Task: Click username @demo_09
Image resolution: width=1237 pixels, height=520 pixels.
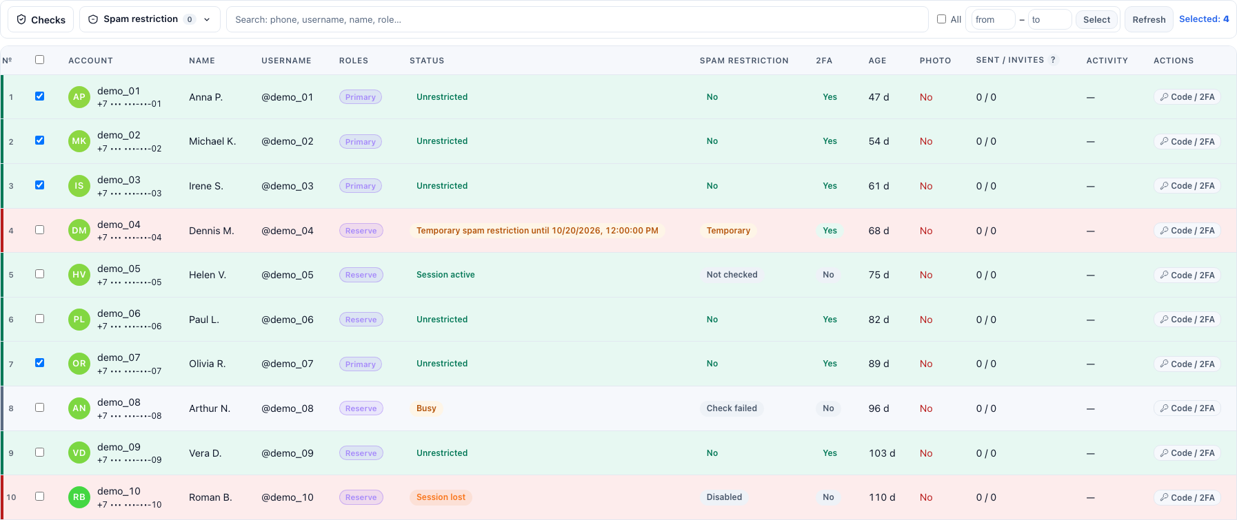Action: (288, 453)
